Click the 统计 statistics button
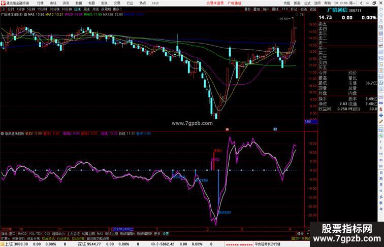The width and height of the screenshot is (384, 247). pos(266,9)
